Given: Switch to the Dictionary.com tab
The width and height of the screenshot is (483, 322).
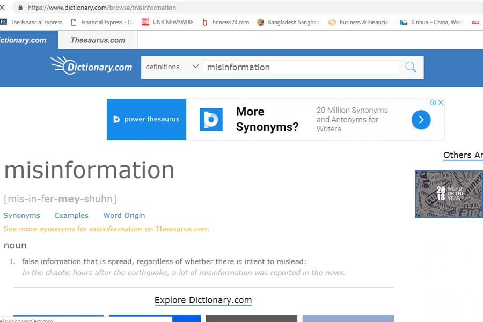Looking at the screenshot, I should 24,40.
